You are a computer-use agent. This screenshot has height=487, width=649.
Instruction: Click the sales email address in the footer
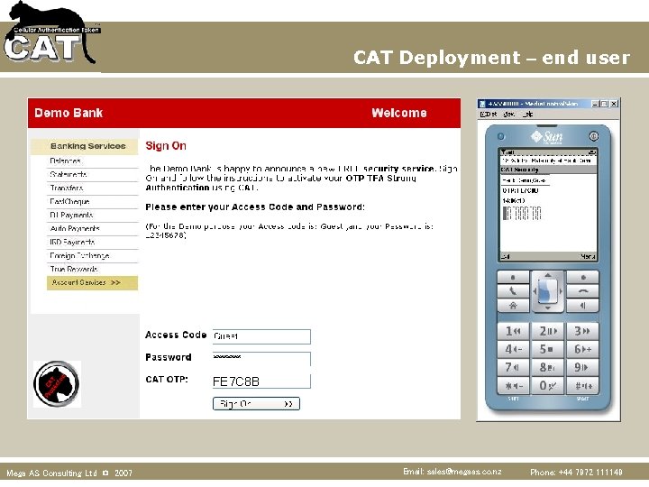pos(464,472)
